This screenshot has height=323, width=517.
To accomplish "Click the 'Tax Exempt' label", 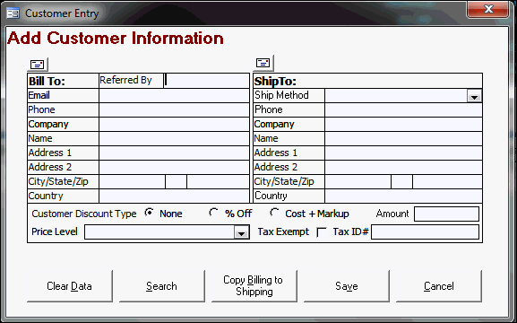I will point(283,231).
